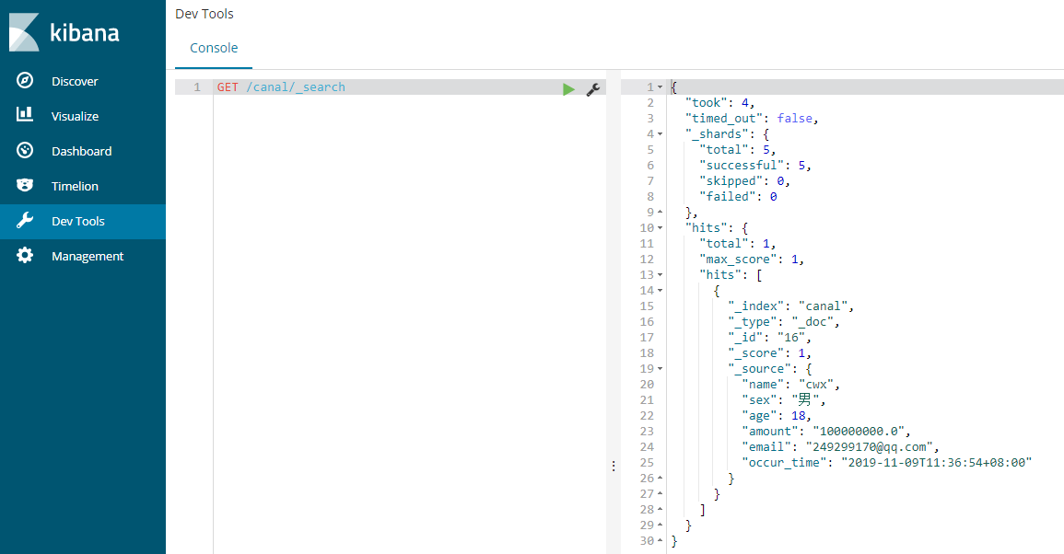This screenshot has height=554, width=1064.
Task: Click "amount": "100000000.0" line
Action: click(825, 432)
